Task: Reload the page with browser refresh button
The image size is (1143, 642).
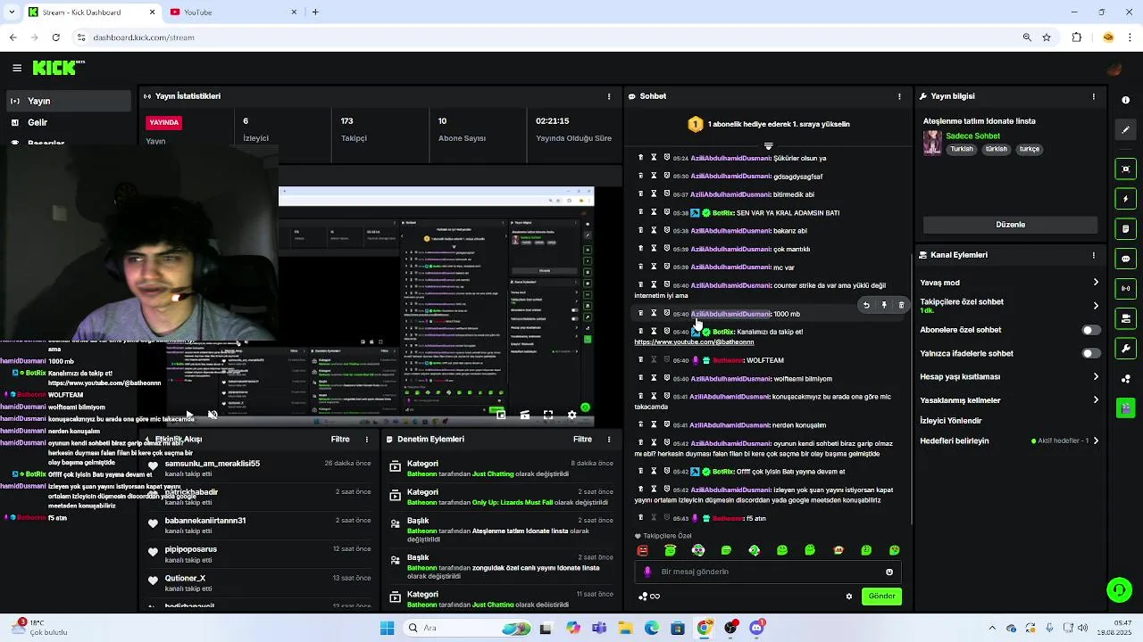Action: pos(55,37)
